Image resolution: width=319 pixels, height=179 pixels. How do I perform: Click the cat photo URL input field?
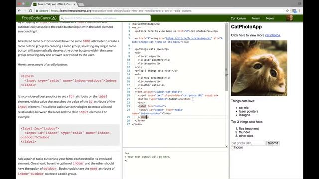coord(248,143)
